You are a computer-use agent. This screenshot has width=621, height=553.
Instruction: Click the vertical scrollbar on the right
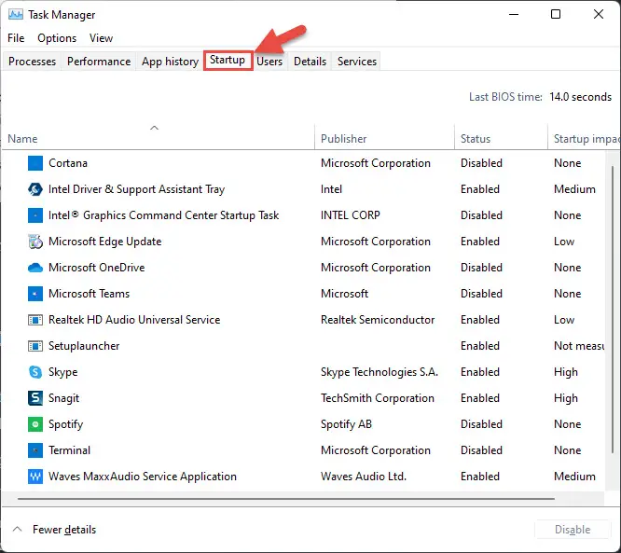point(613,309)
